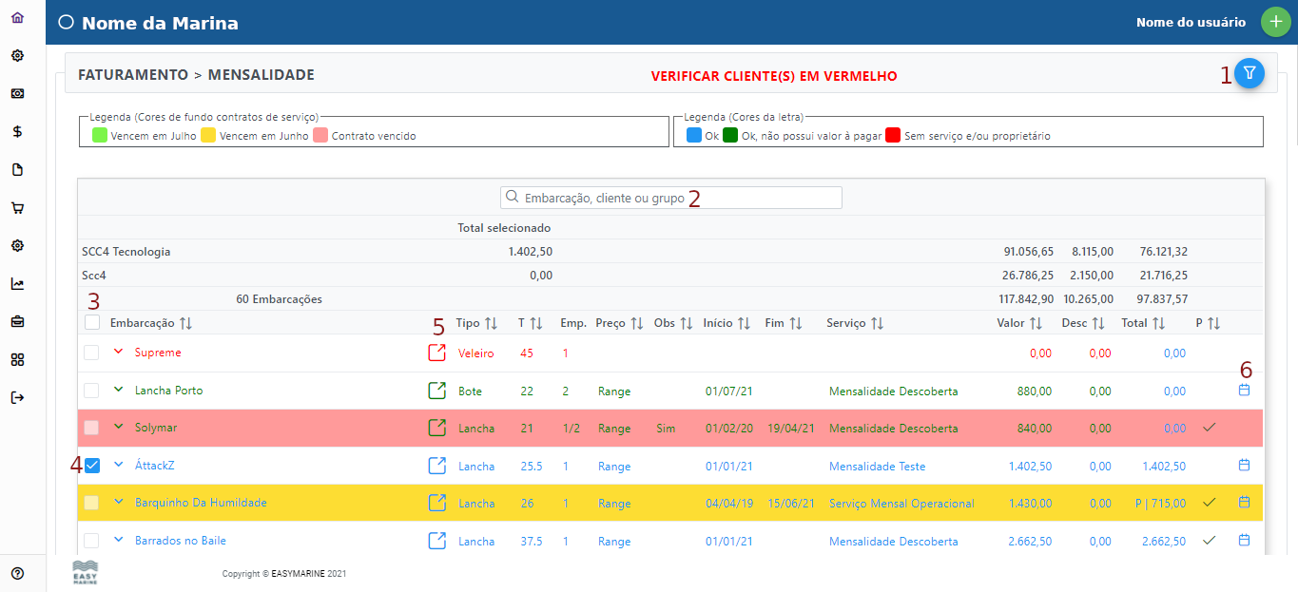Click calendar icon on Lancha Porto row
The image size is (1298, 592).
point(1244,390)
